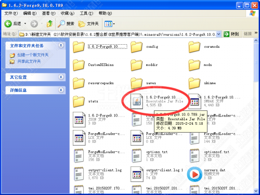The image size is (260, 195).
Task: Select the Executable Jar File icon
Action: pyautogui.click(x=137, y=101)
